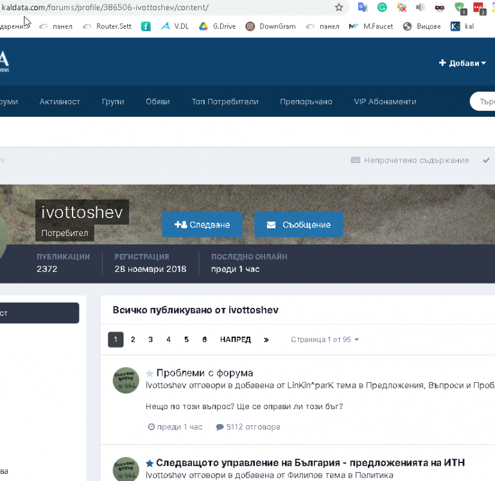Open the LinKin^parK user link
The width and height of the screenshot is (495, 481).
click(310, 385)
